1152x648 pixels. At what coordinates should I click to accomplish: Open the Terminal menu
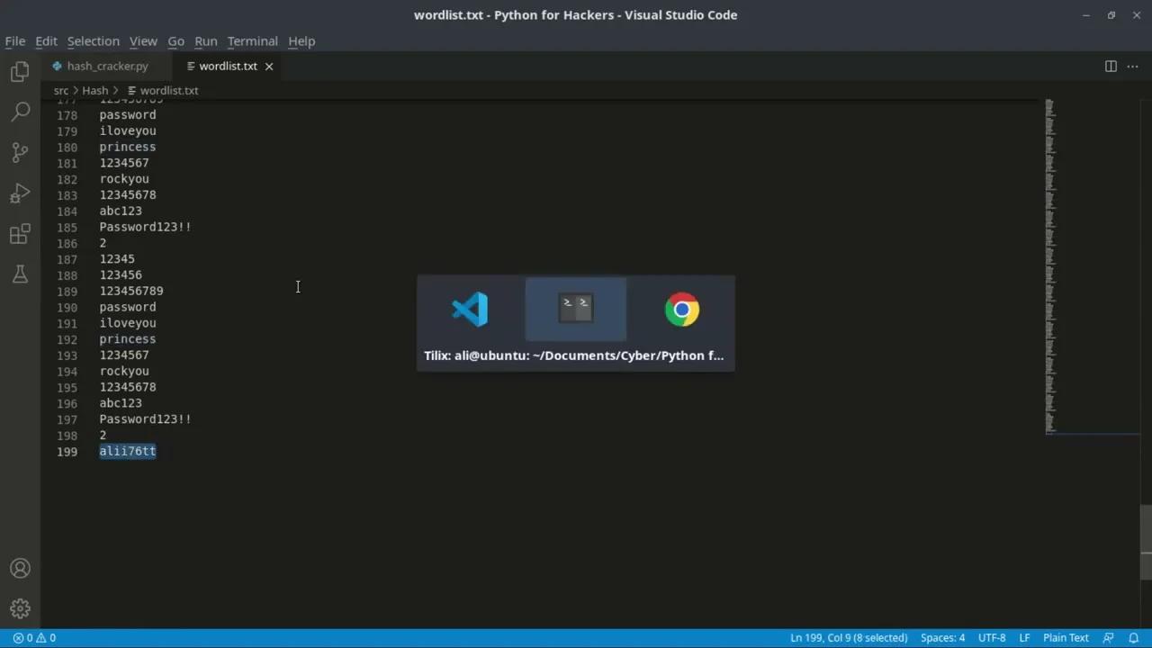(252, 40)
